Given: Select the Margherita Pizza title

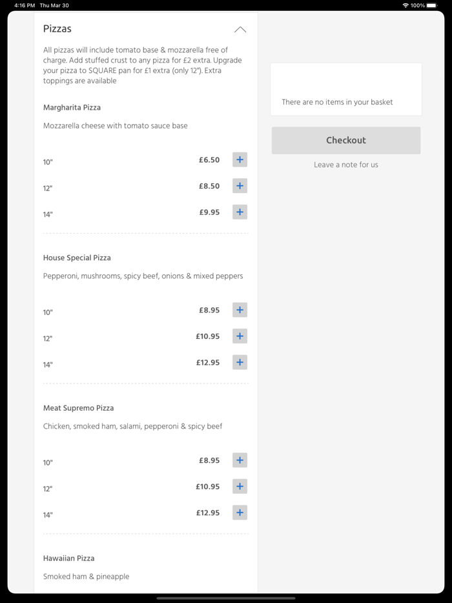Looking at the screenshot, I should [x=72, y=107].
